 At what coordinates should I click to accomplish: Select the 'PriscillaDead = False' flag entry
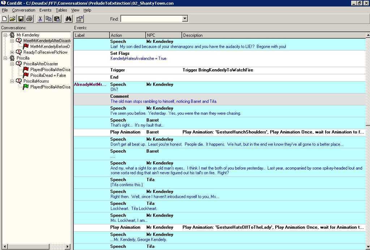pyautogui.click(x=48, y=75)
